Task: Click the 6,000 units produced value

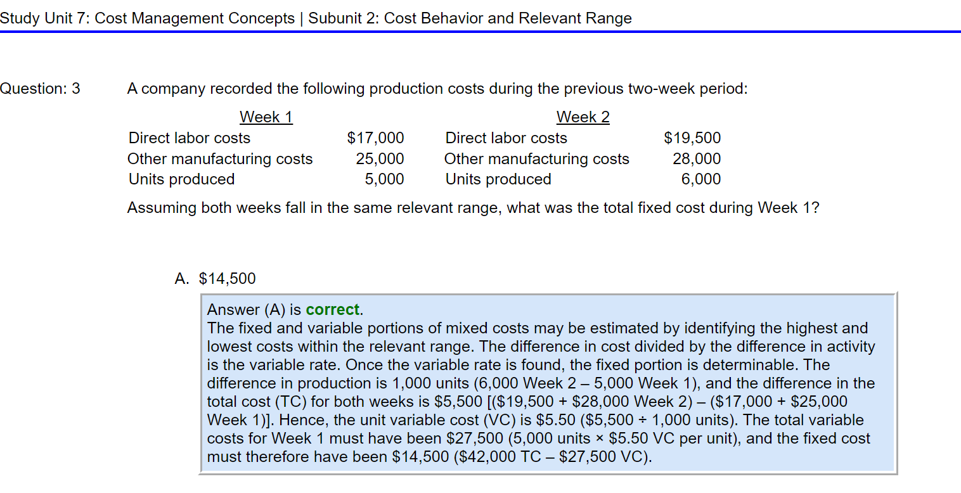Action: [701, 179]
